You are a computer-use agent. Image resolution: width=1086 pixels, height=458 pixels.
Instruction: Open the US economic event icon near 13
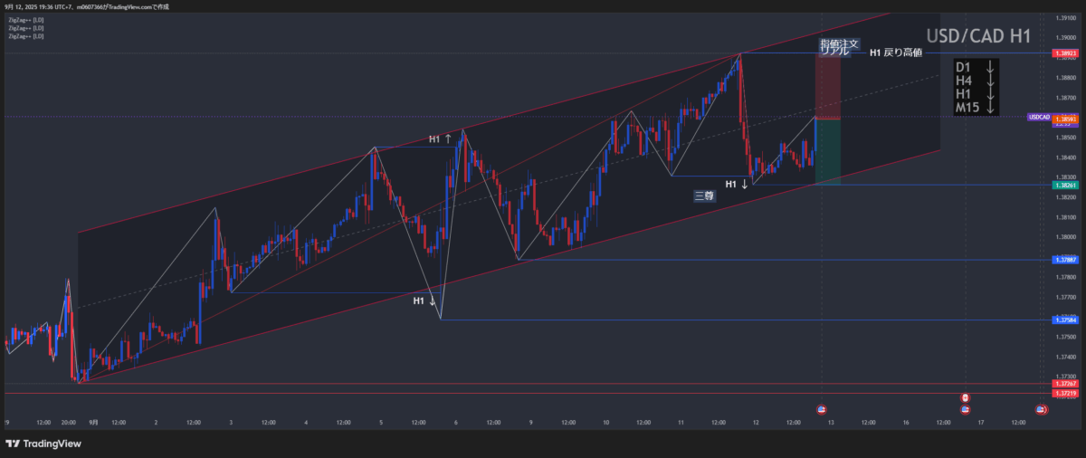pos(821,410)
